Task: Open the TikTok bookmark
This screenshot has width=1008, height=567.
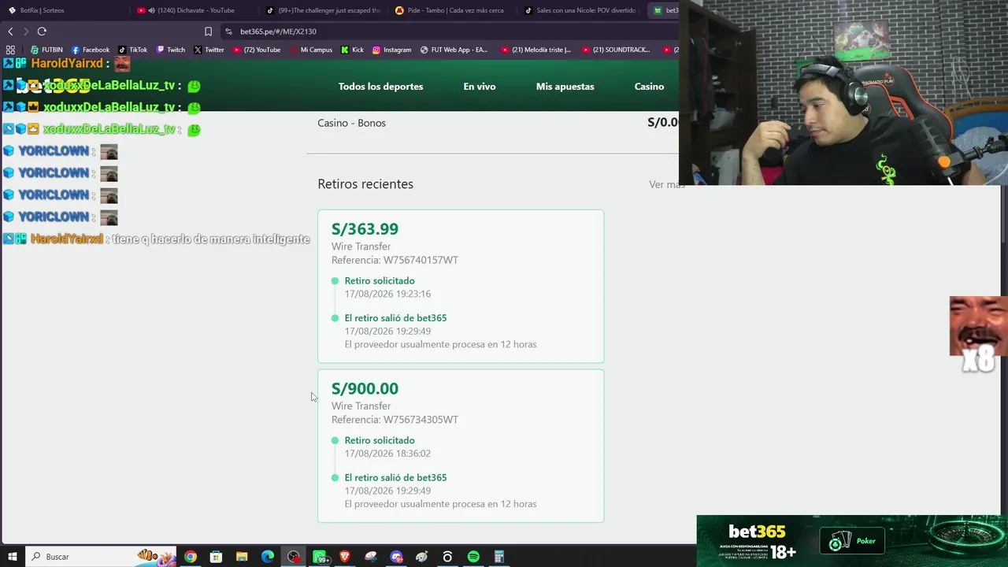Action: [x=132, y=50]
